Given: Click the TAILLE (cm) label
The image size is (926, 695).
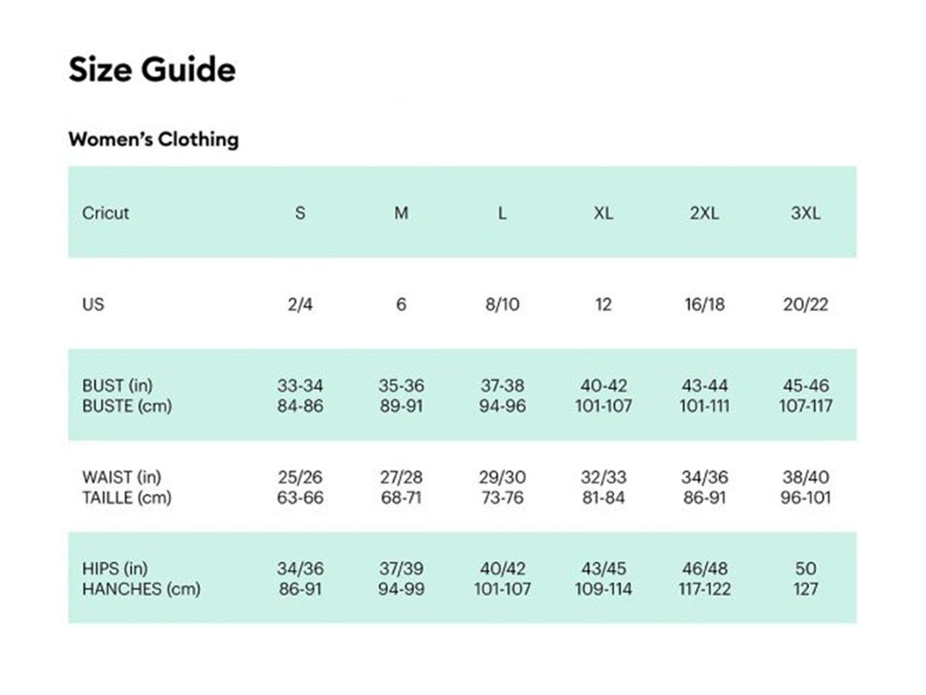Looking at the screenshot, I should [x=127, y=497].
